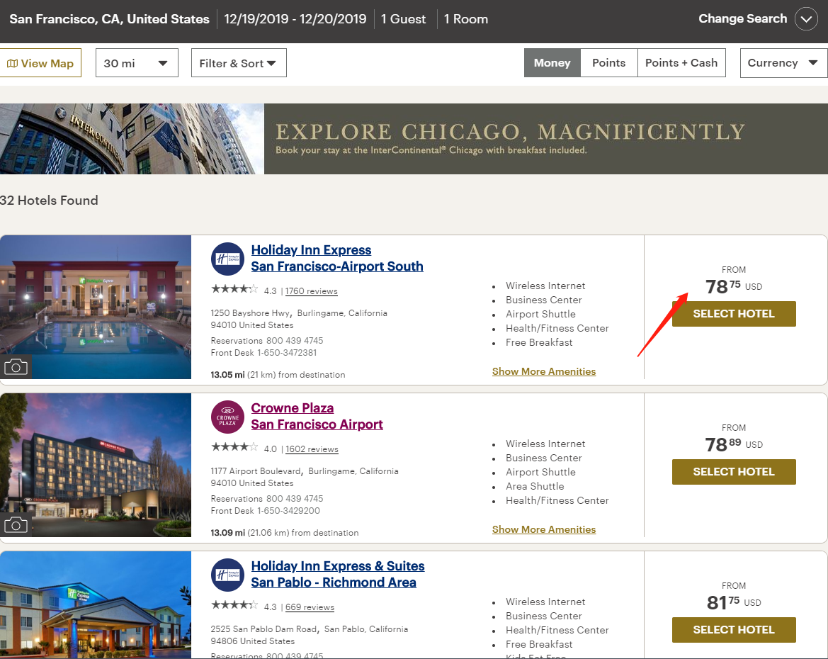Screen dimensions: 828x659
Task: Click Free Breakfast amenity for Airport South
Action: coord(539,342)
